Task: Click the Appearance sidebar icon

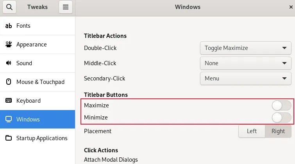Action: coord(9,45)
